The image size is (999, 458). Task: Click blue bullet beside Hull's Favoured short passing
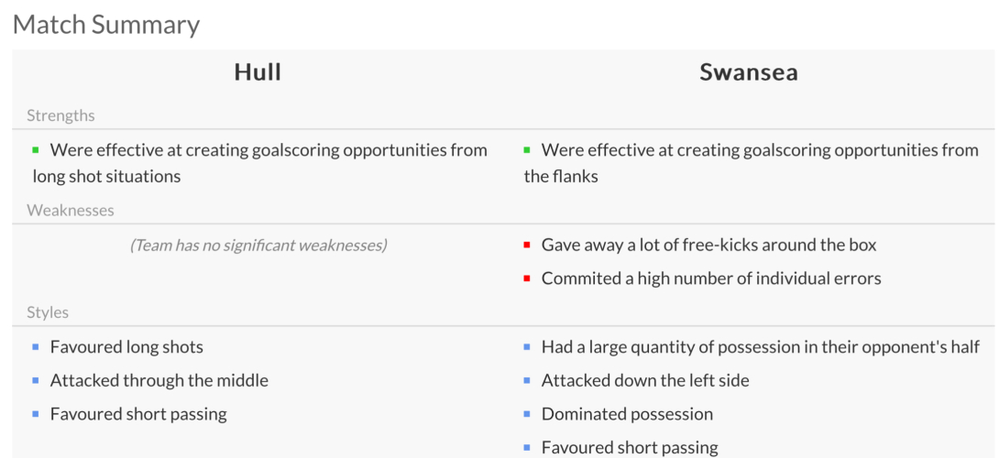pyautogui.click(x=36, y=414)
